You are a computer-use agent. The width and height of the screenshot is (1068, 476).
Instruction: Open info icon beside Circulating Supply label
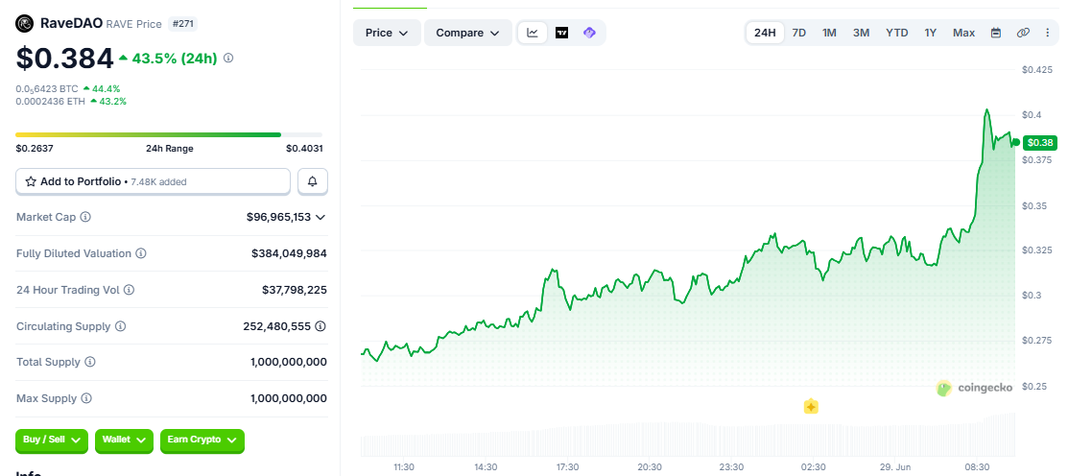point(121,327)
